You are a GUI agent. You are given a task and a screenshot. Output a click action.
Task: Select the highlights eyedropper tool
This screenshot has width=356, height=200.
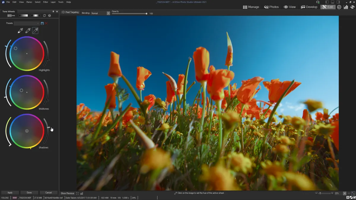[x=20, y=31]
